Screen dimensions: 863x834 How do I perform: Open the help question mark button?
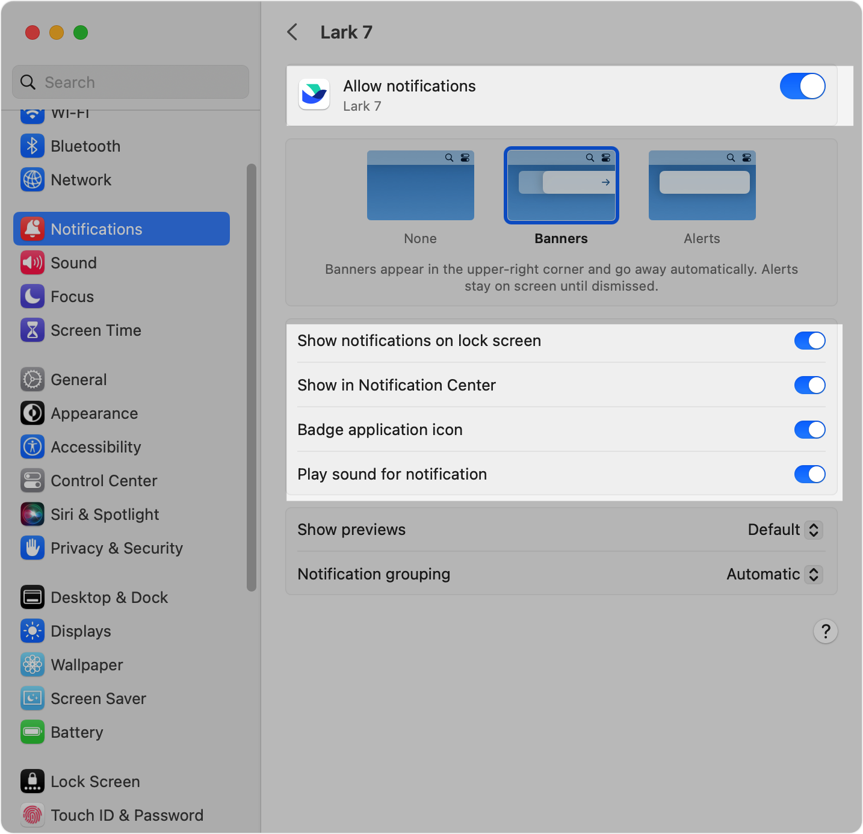tap(825, 631)
